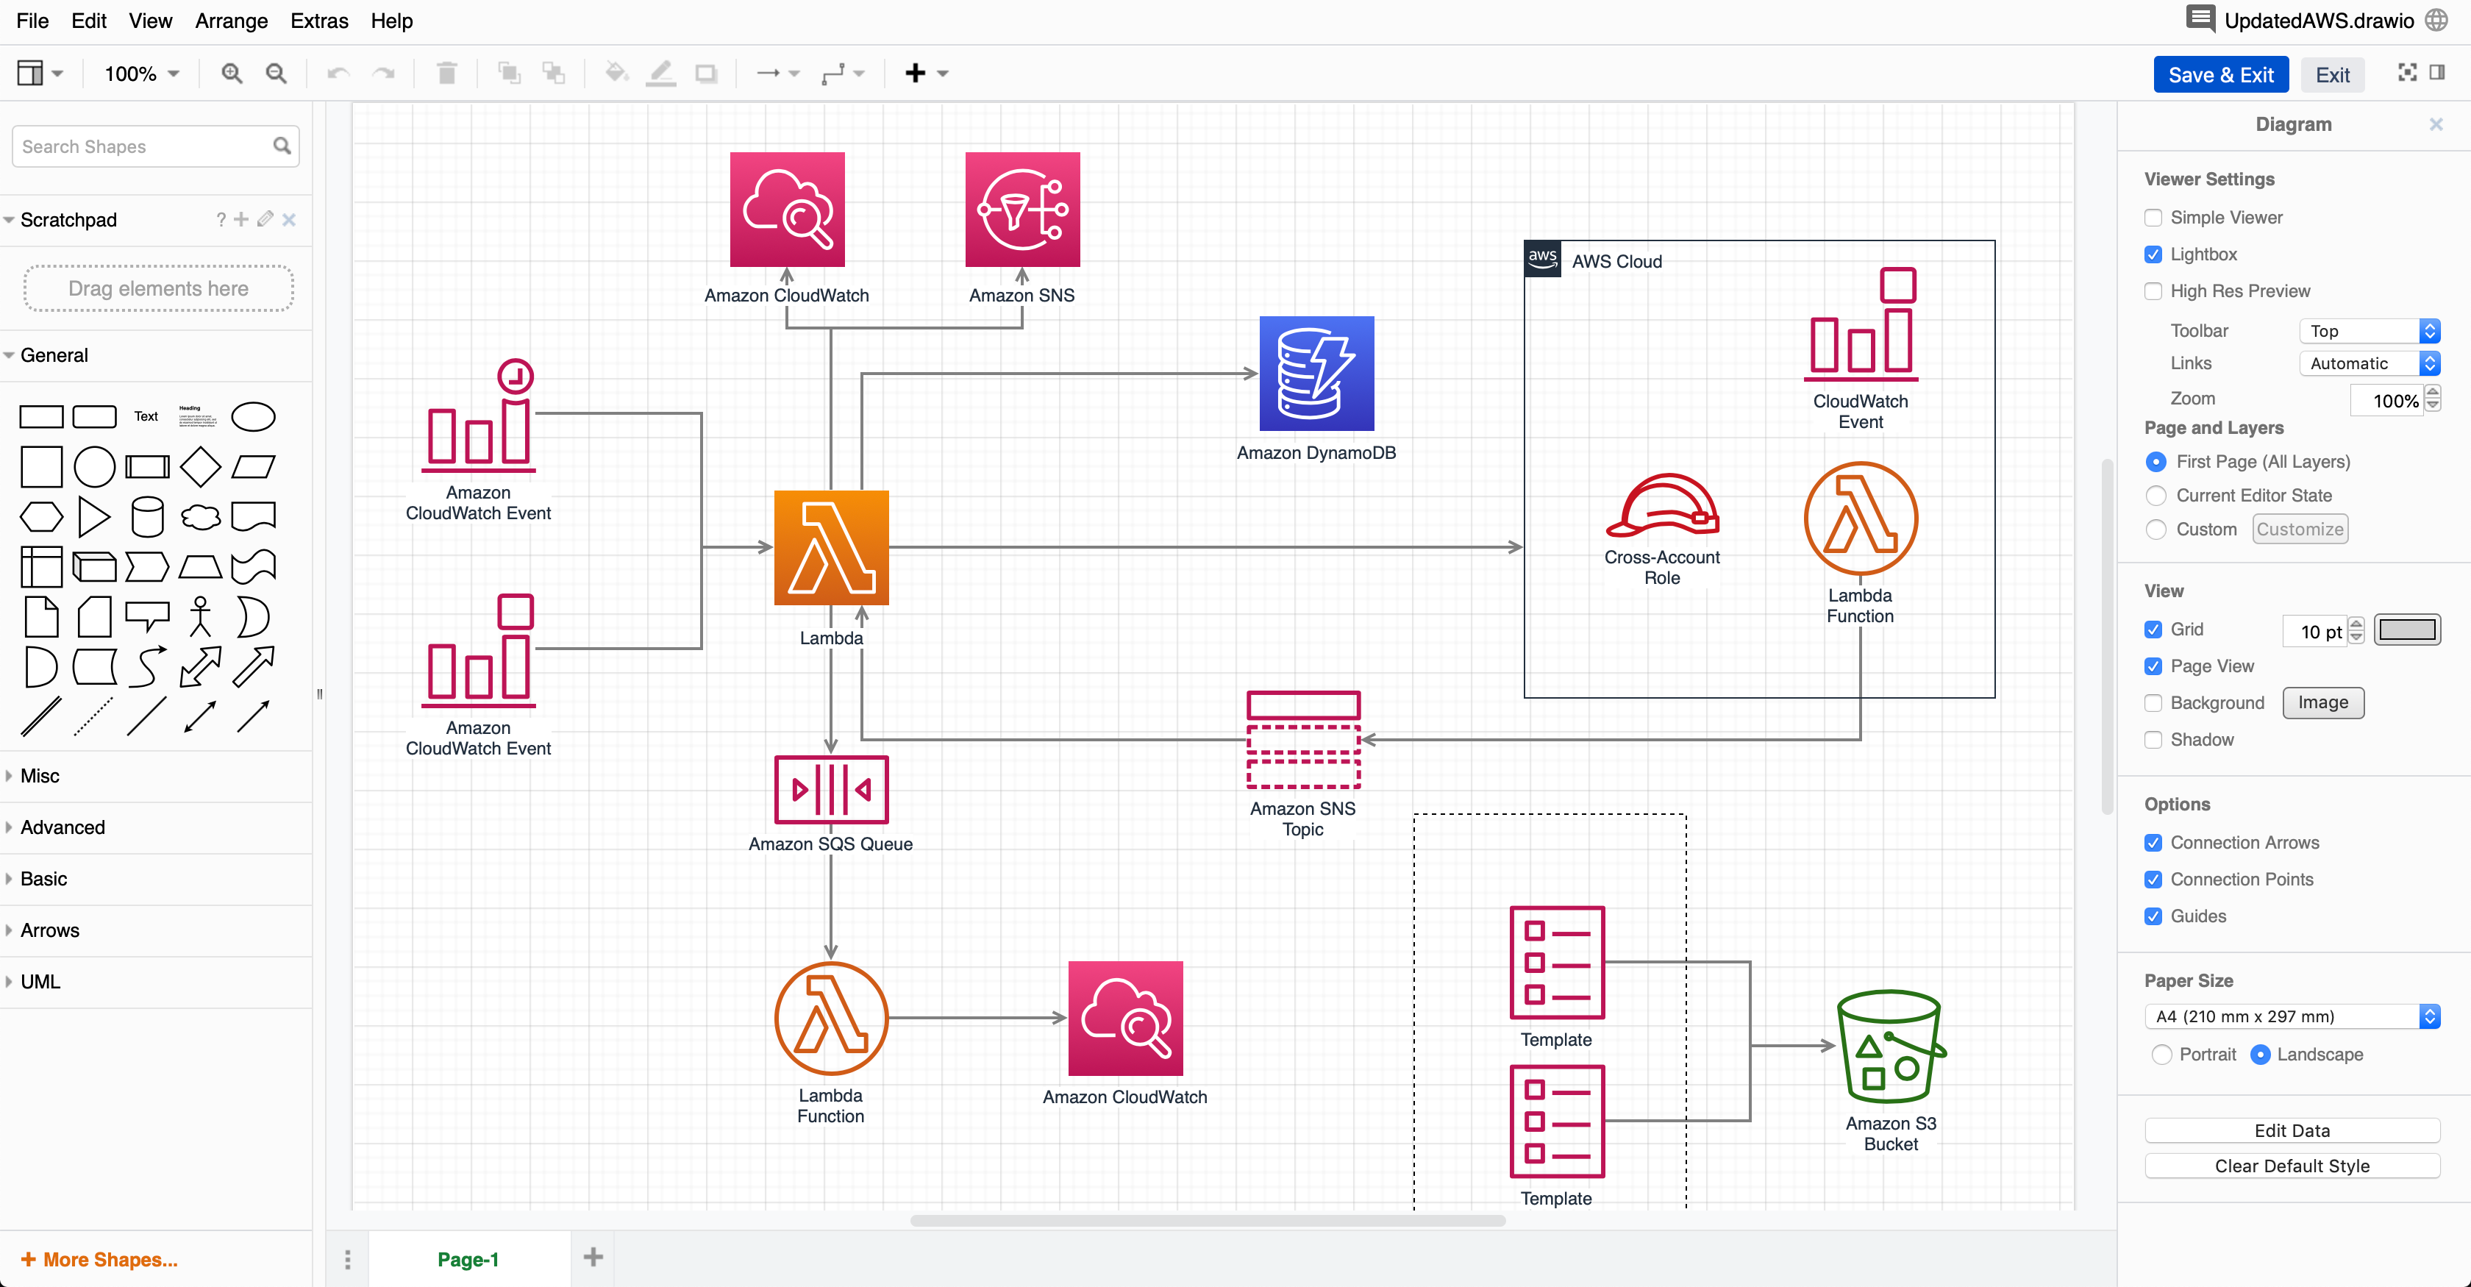This screenshot has width=2471, height=1287.
Task: Open the Extras menu
Action: pos(318,20)
